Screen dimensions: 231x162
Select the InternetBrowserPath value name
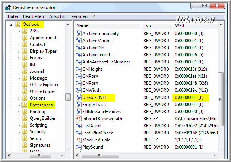click(x=102, y=119)
